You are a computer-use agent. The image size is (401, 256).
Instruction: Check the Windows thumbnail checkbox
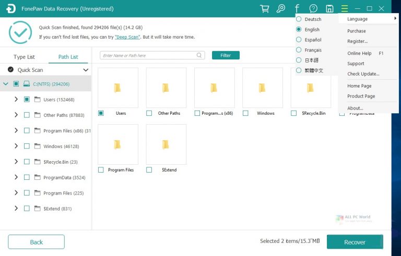point(245,113)
